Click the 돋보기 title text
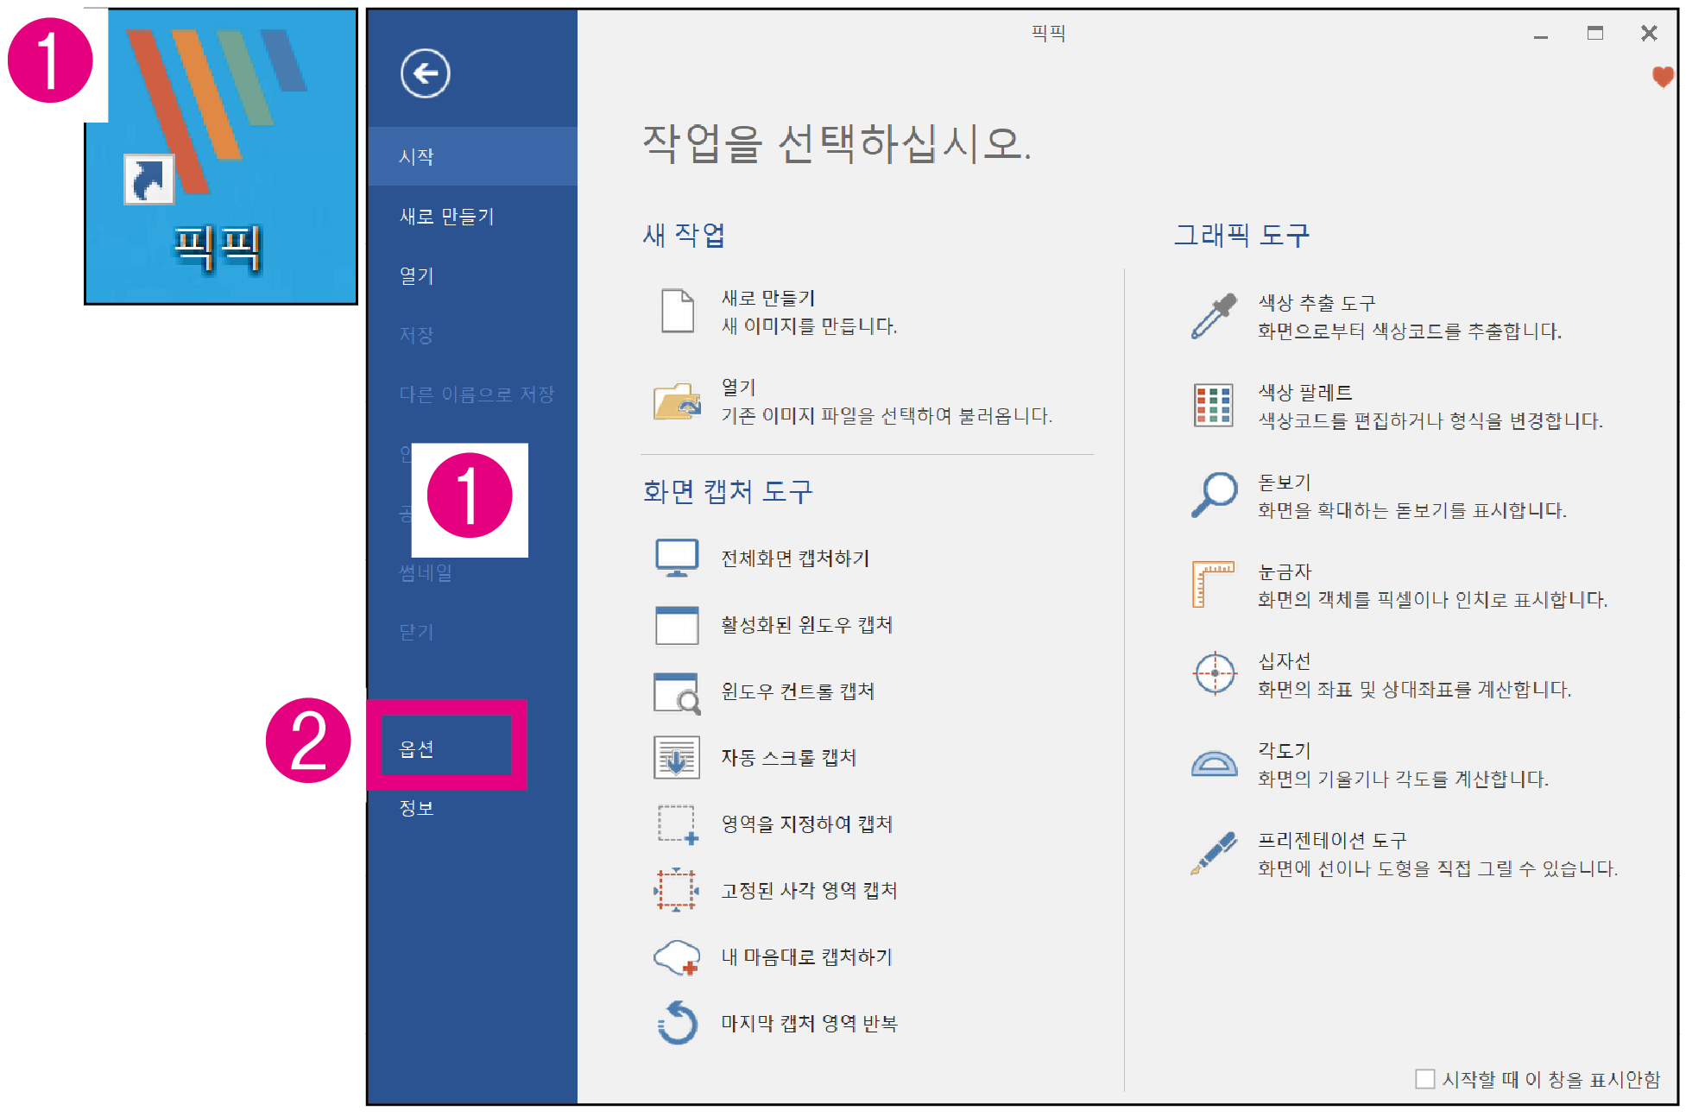This screenshot has height=1117, width=1686. (1284, 483)
